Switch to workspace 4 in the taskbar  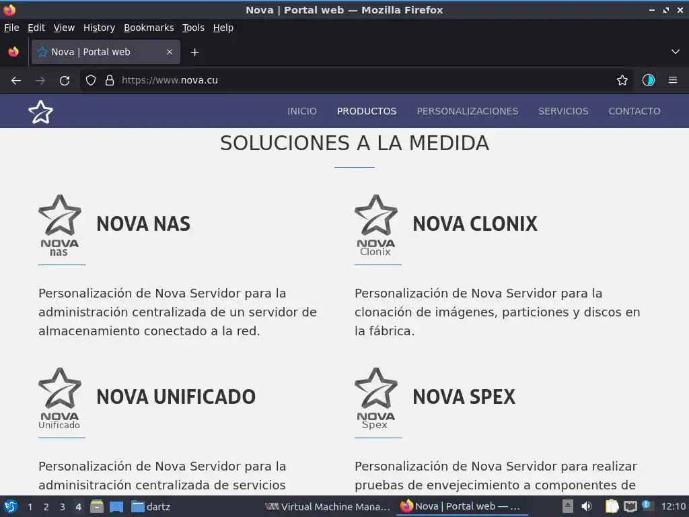tap(78, 507)
